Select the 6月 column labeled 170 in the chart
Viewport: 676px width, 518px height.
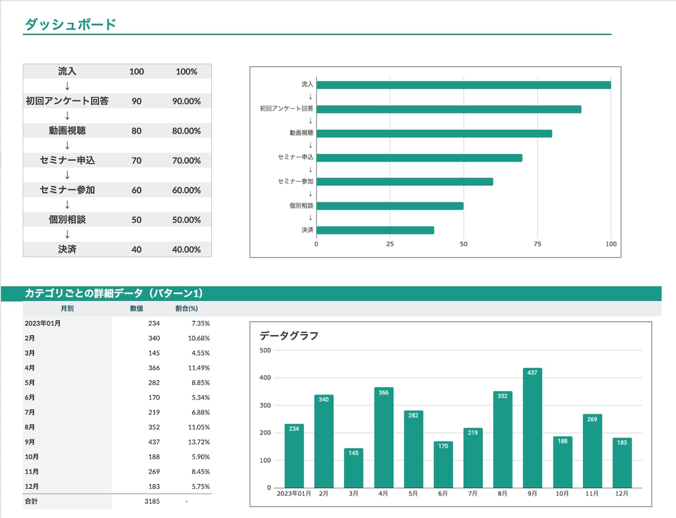(443, 464)
